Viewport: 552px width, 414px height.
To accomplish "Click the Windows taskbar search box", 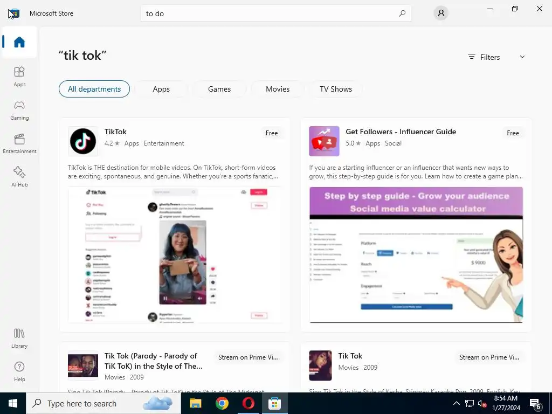I will click(x=103, y=403).
